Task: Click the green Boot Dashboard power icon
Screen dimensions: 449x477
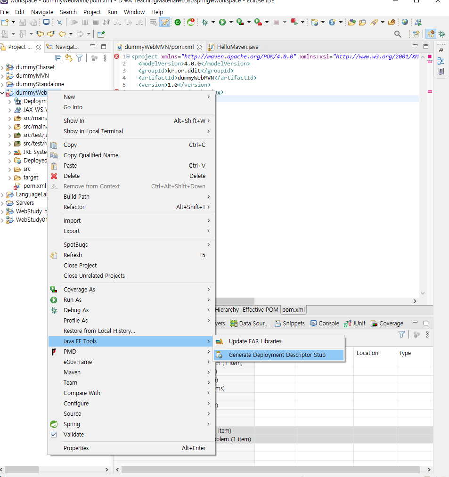Action: 178,22
